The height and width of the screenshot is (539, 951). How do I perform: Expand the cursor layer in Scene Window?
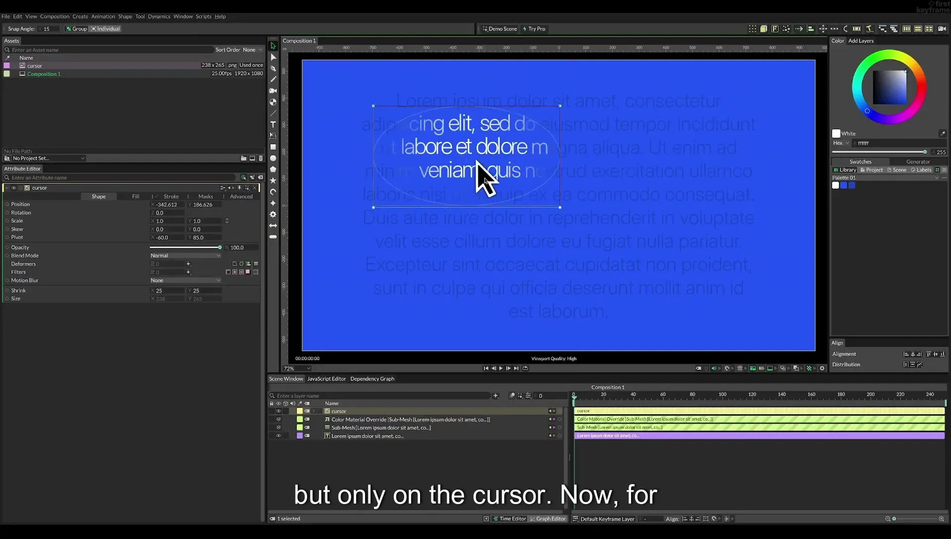(314, 411)
